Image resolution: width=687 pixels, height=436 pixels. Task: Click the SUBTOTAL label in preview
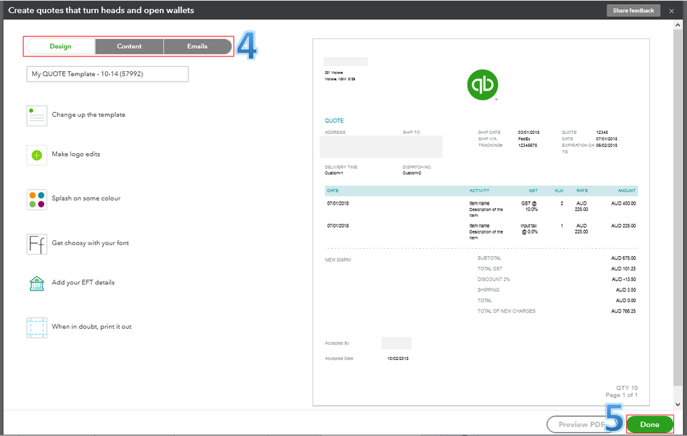point(490,258)
